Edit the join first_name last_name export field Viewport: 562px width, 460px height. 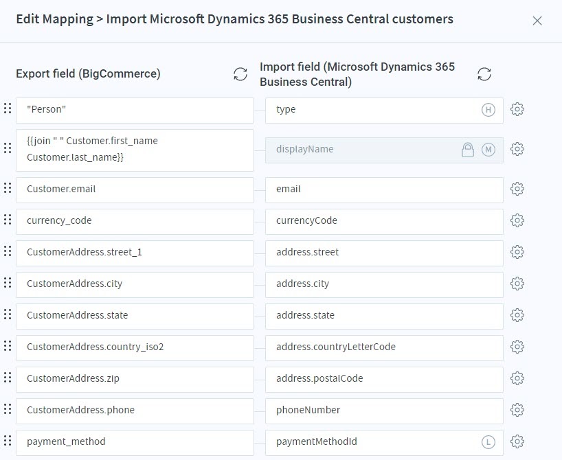[135, 150]
